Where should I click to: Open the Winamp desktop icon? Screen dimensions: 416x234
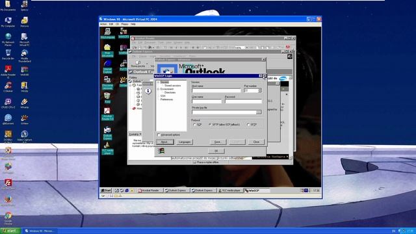25,103
